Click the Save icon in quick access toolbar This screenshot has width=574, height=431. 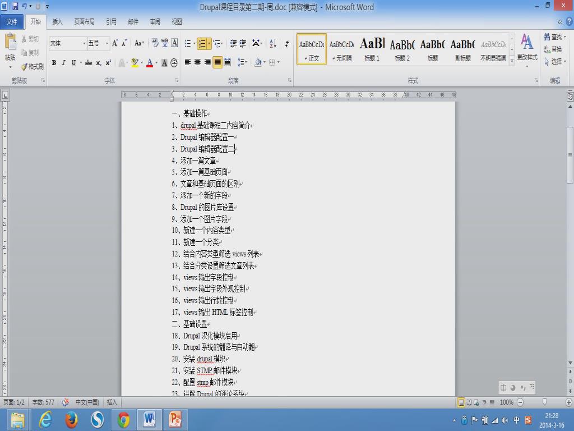[x=15, y=6]
